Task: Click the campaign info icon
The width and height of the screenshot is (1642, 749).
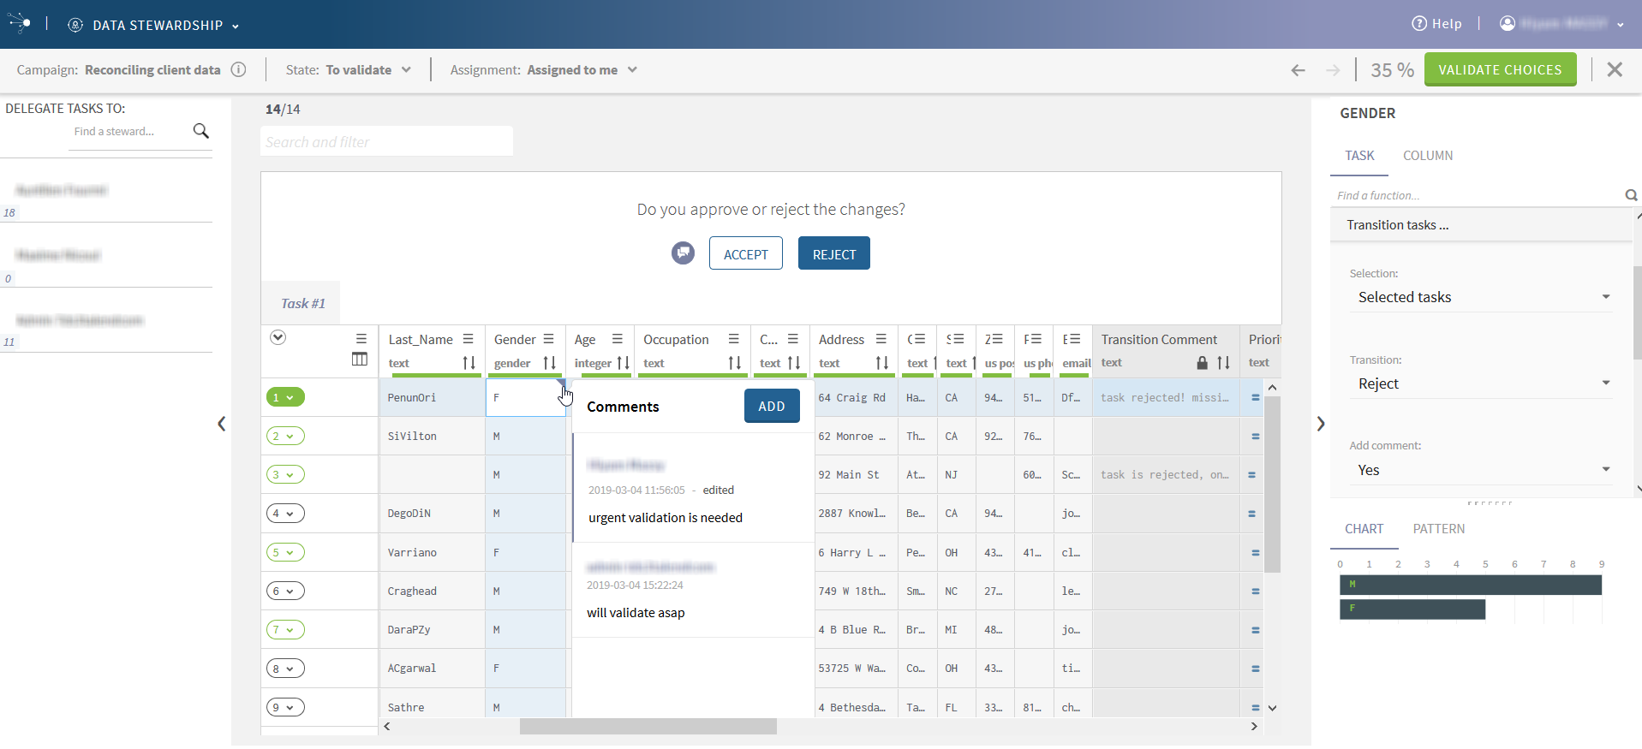Action: pyautogui.click(x=239, y=70)
